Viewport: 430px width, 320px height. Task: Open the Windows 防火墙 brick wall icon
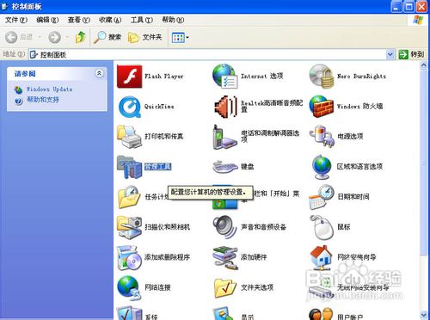322,107
